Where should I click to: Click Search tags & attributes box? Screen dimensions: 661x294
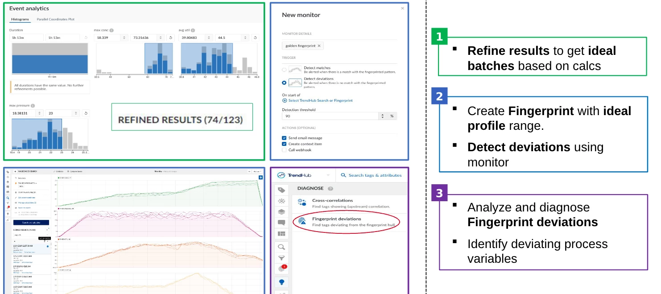371,175
